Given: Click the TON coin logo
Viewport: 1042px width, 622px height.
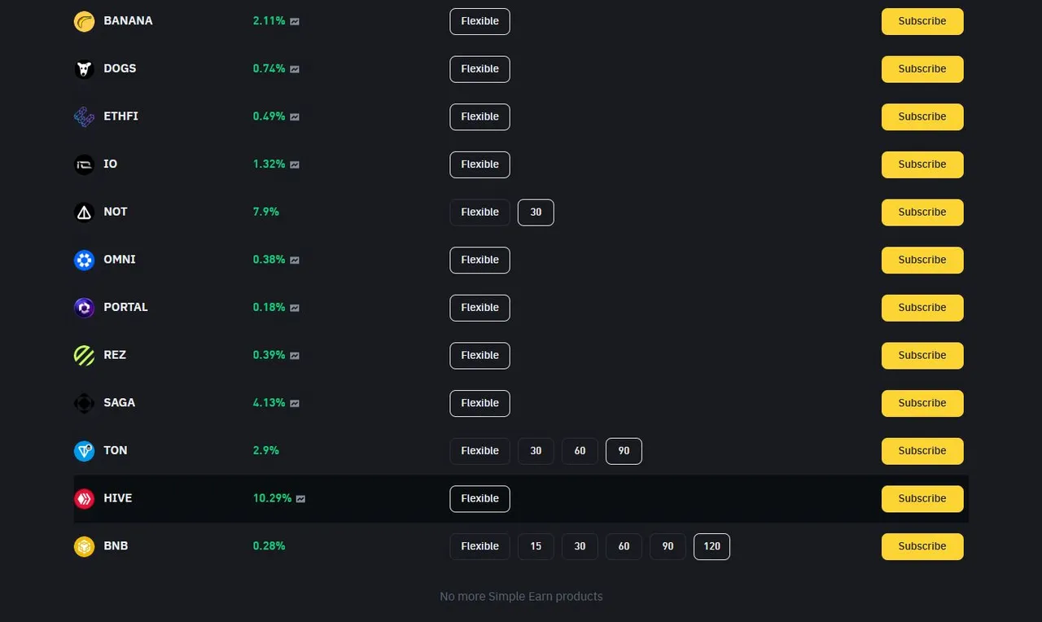Looking at the screenshot, I should point(85,451).
